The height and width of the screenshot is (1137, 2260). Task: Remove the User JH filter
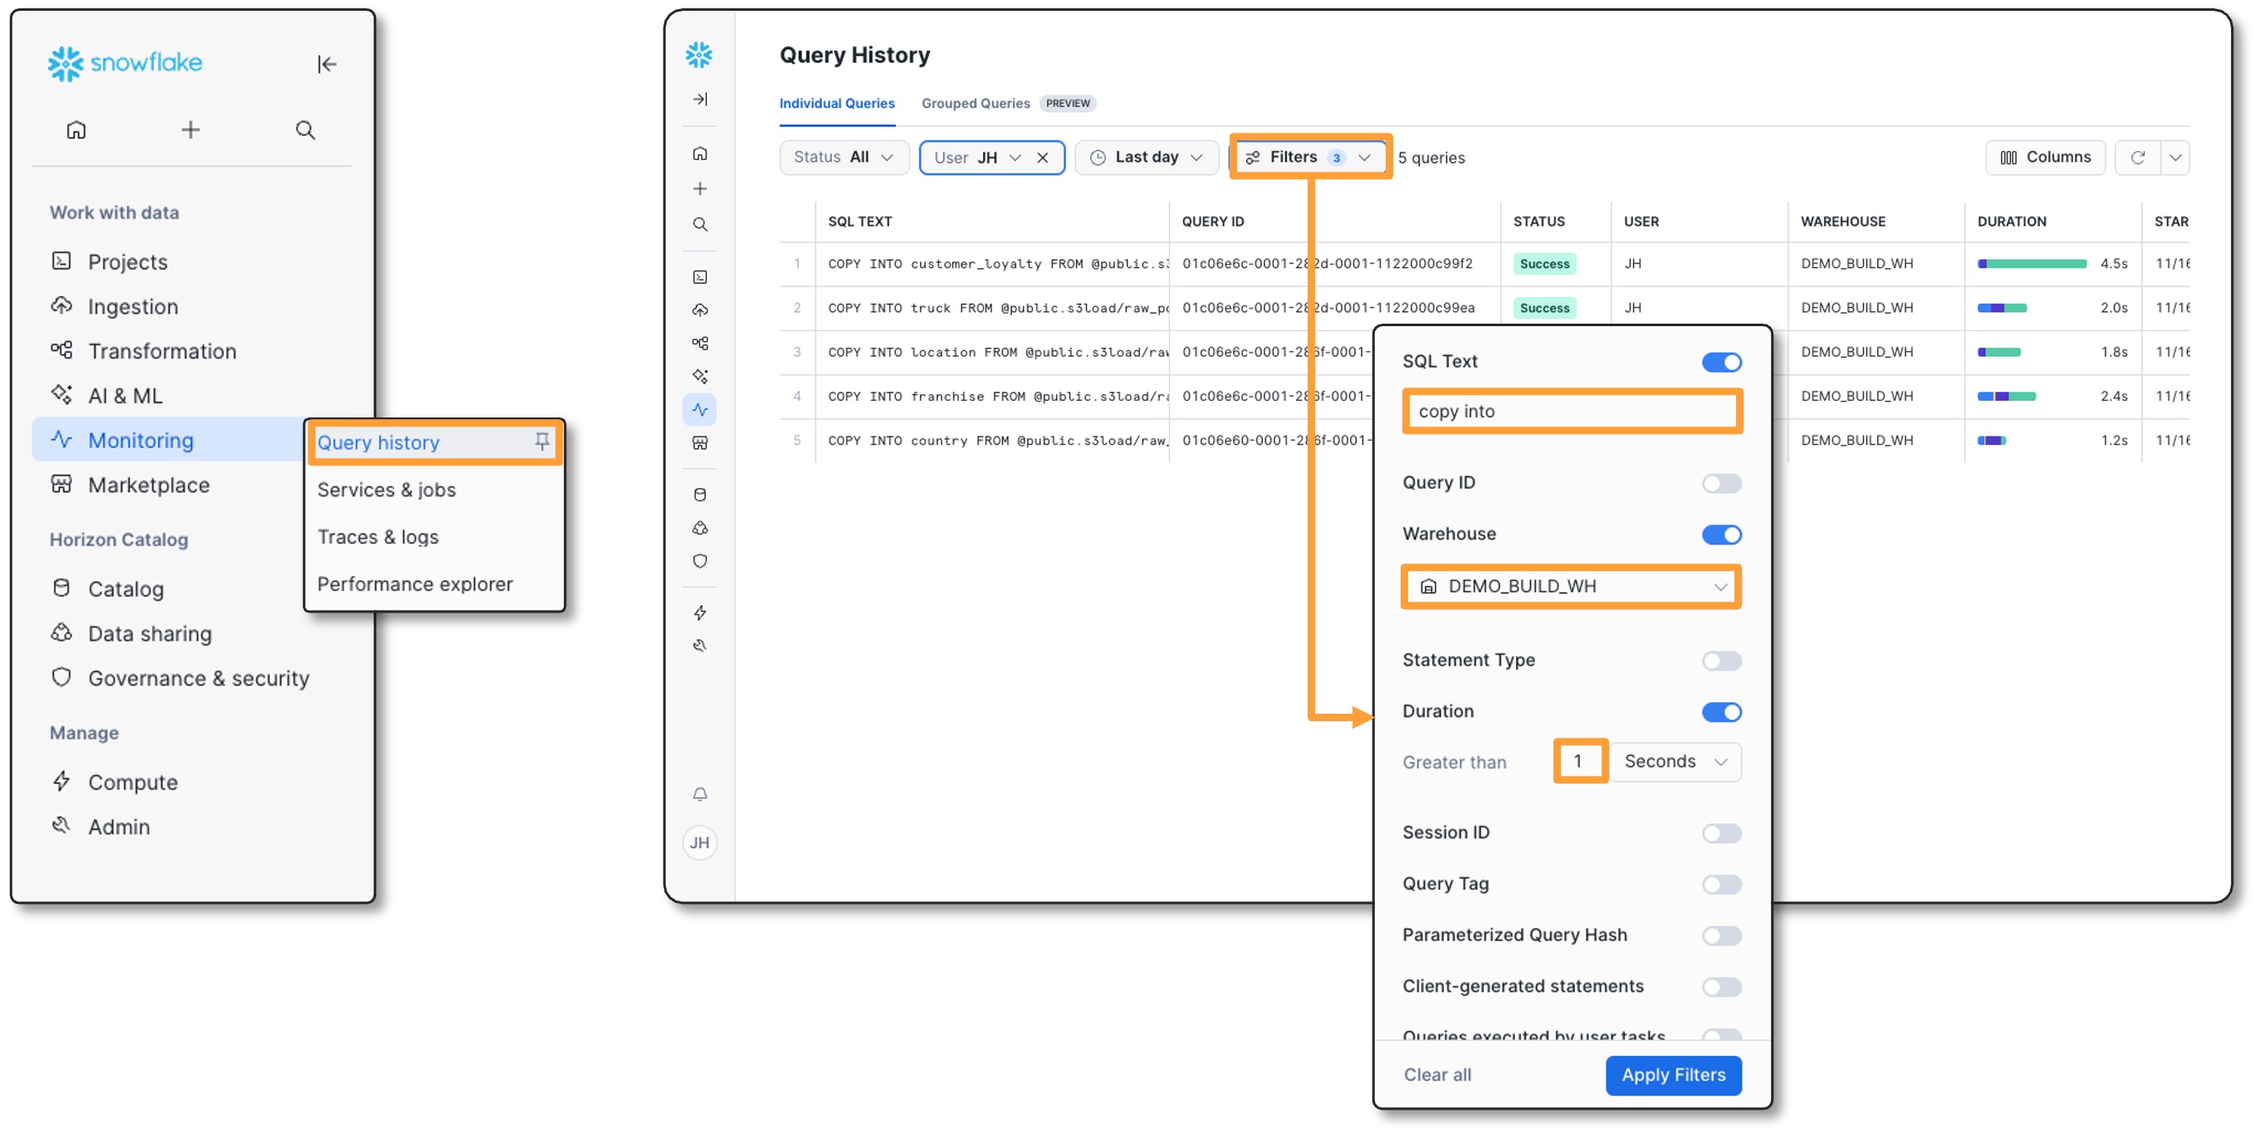click(x=1042, y=158)
